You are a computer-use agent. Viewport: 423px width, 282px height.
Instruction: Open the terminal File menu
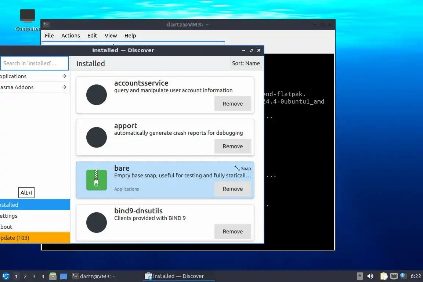point(49,36)
